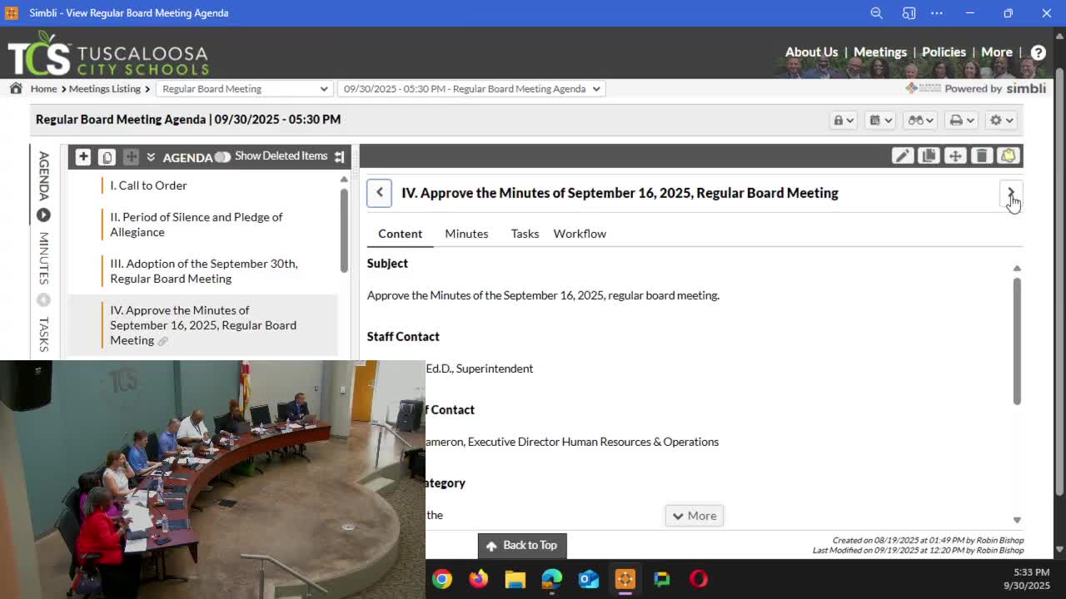Open the help question mark icon

pos(1038,52)
